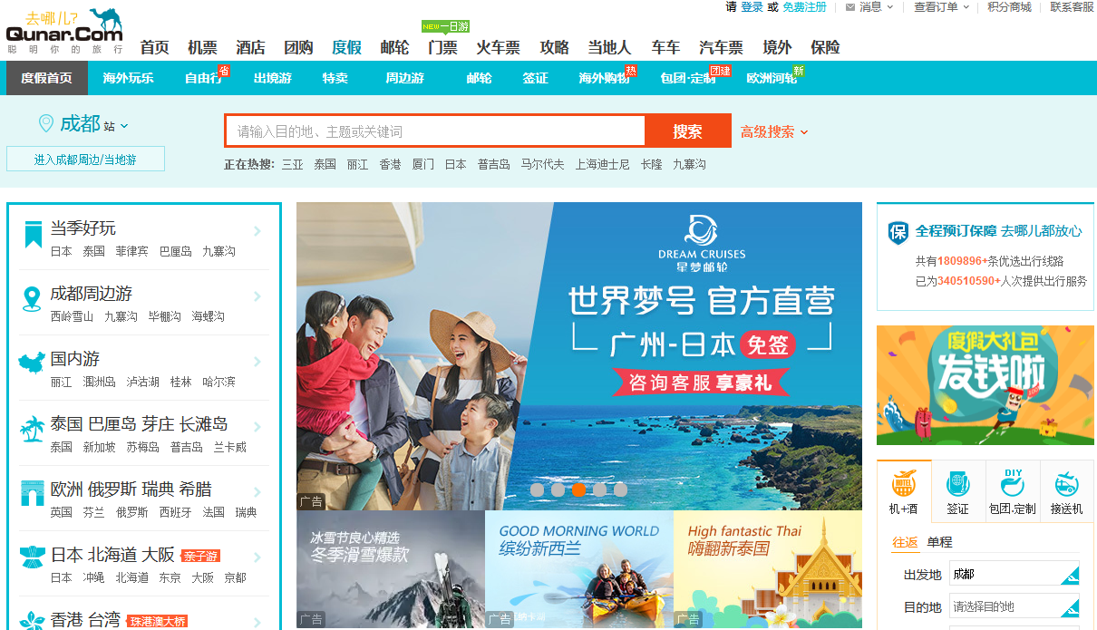Go to 酒店 in the main navigation
The image size is (1097, 630).
click(x=250, y=48)
